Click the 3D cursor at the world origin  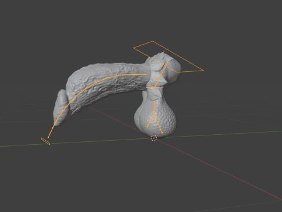[x=154, y=138]
